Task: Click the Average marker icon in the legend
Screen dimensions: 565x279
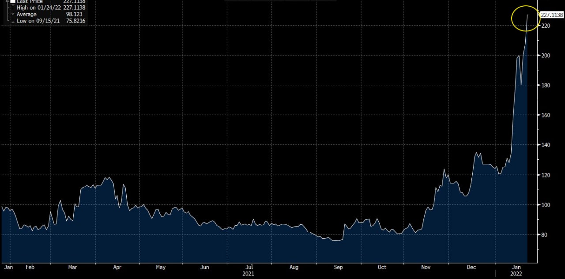Action: (13, 14)
